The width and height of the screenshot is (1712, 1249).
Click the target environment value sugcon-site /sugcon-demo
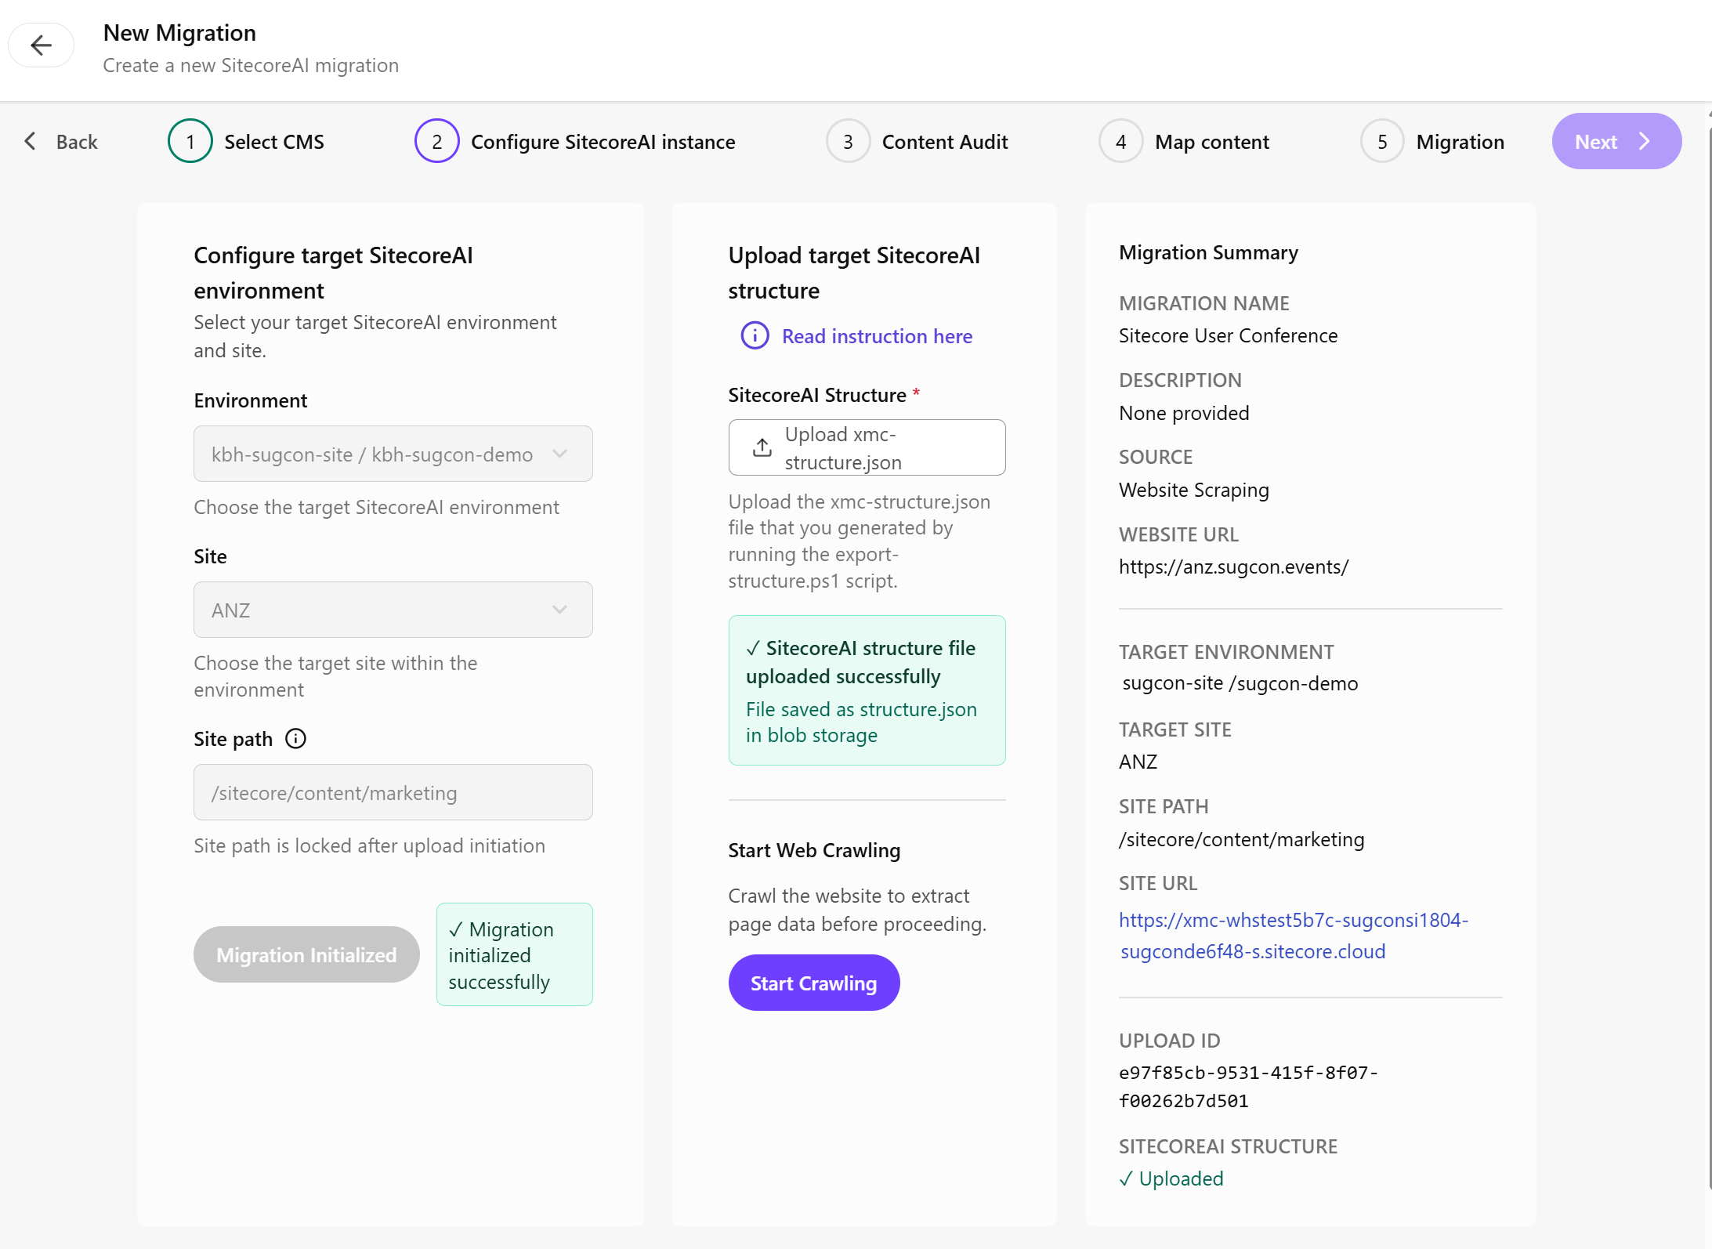click(1240, 683)
